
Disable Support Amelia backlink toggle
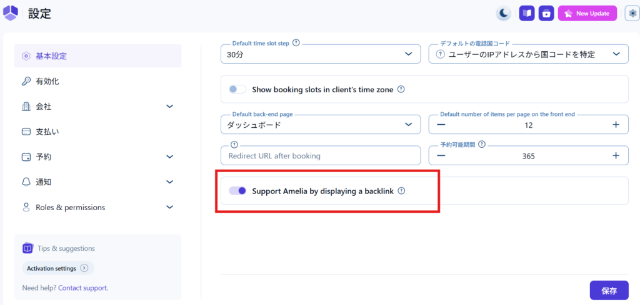(x=237, y=191)
